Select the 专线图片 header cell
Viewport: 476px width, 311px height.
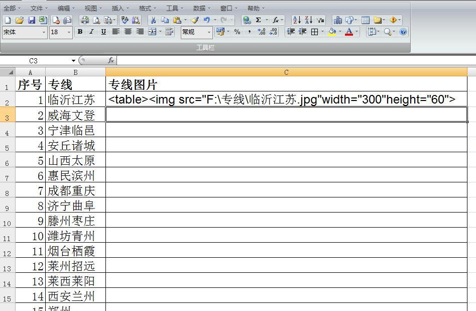click(x=286, y=84)
